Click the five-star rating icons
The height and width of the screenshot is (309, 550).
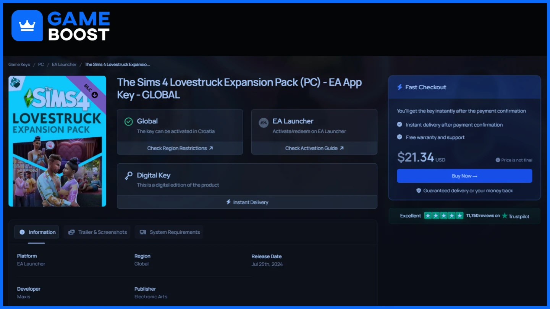[444, 216]
